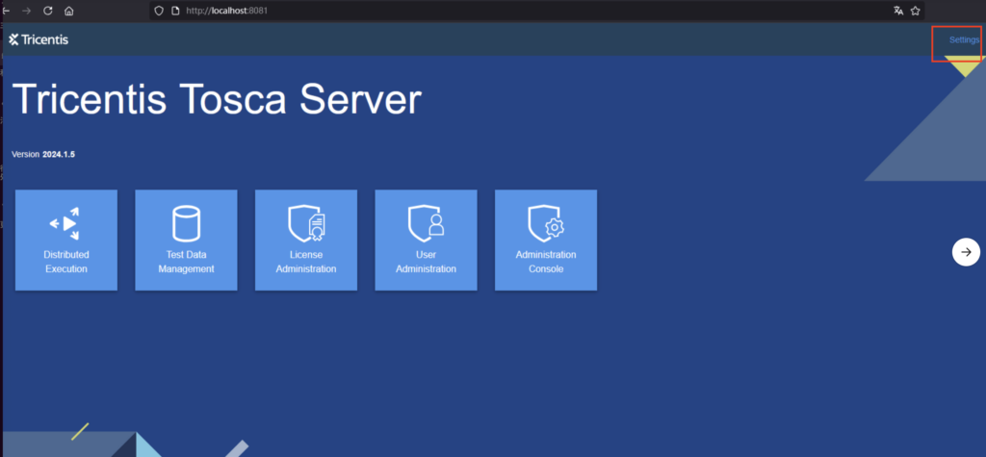Select the User Administration shield icon
Viewport: 986px width, 457px height.
425,223
